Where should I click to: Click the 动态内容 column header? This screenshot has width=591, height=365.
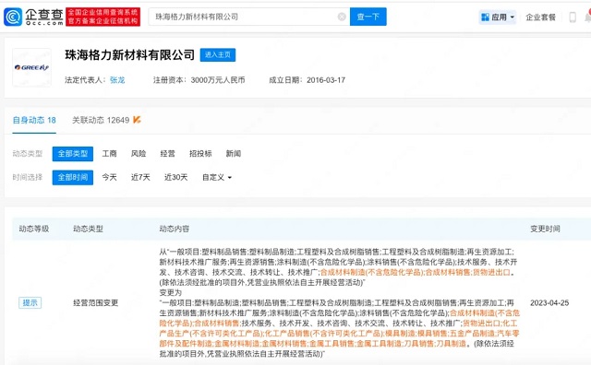tap(175, 229)
